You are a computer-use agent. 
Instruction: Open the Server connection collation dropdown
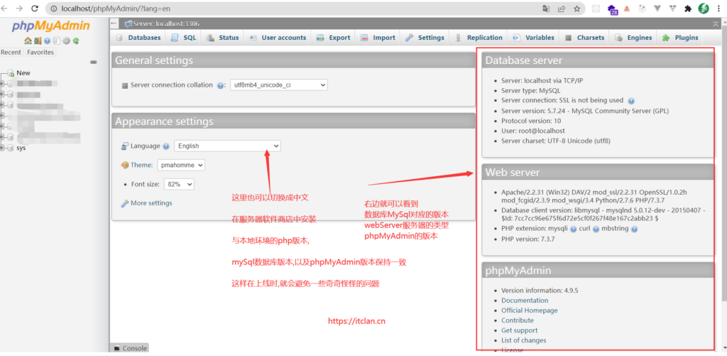[278, 85]
